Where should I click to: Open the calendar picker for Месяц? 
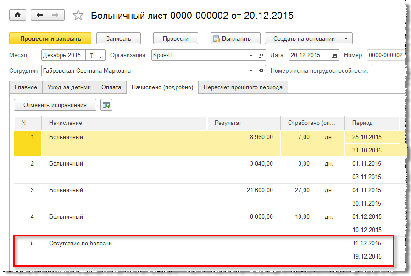(x=91, y=55)
